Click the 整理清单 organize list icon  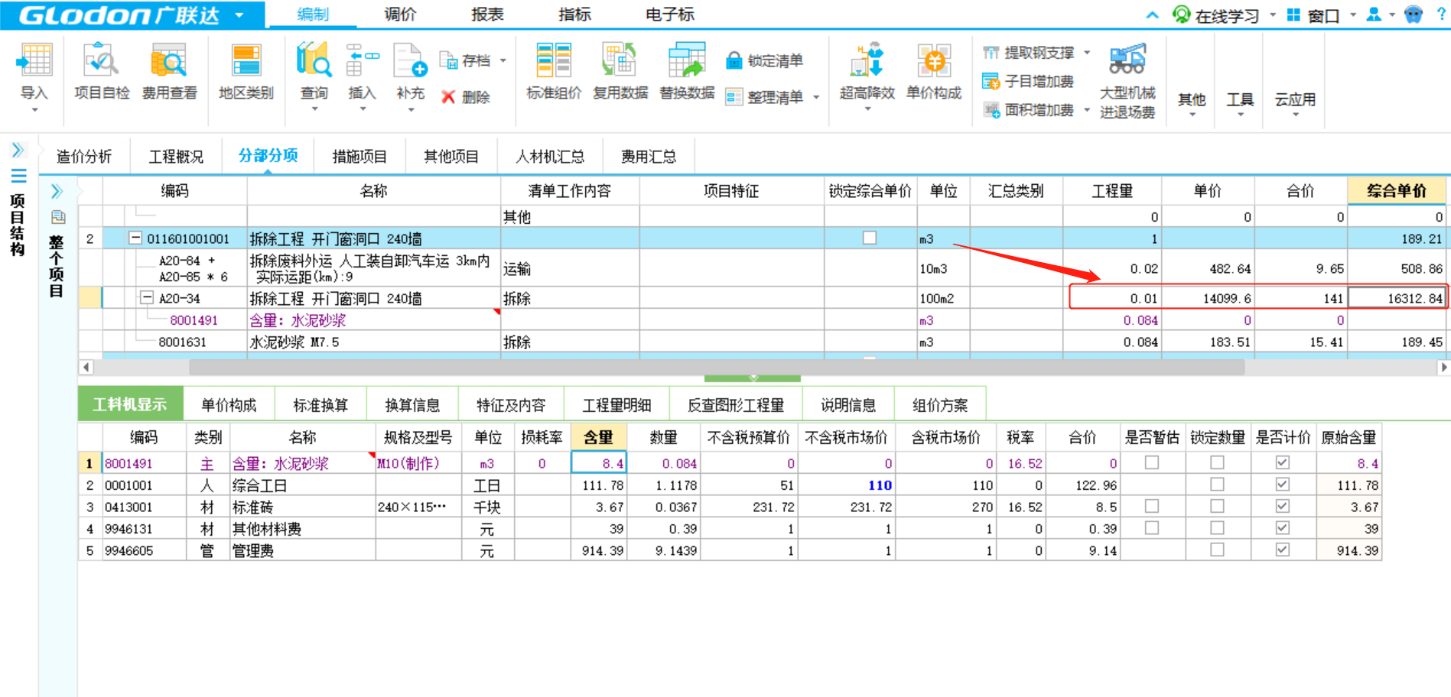[x=734, y=97]
